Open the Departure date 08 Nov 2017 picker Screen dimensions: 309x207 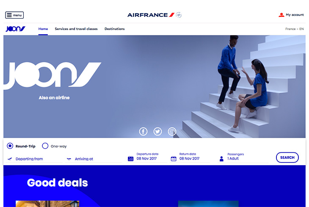pyautogui.click(x=147, y=157)
